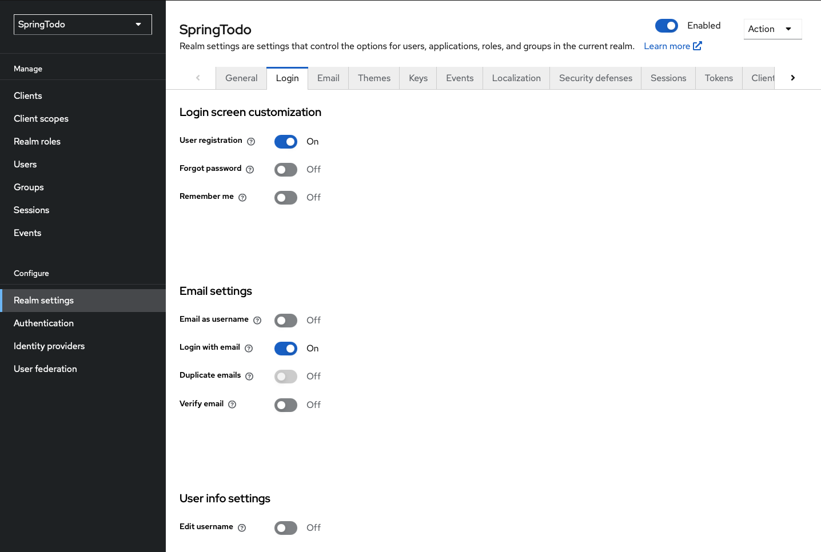This screenshot has width=821, height=552.
Task: Go to Users in the sidebar
Action: click(83, 164)
